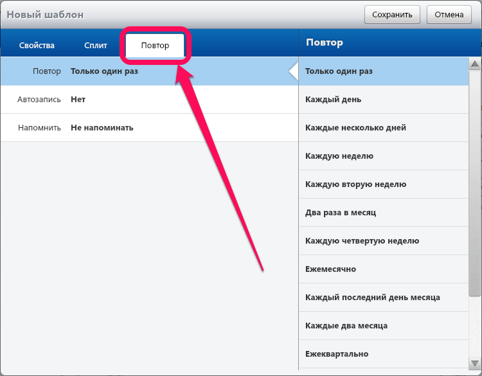Select the Повтор Только один раз row

(x=149, y=71)
